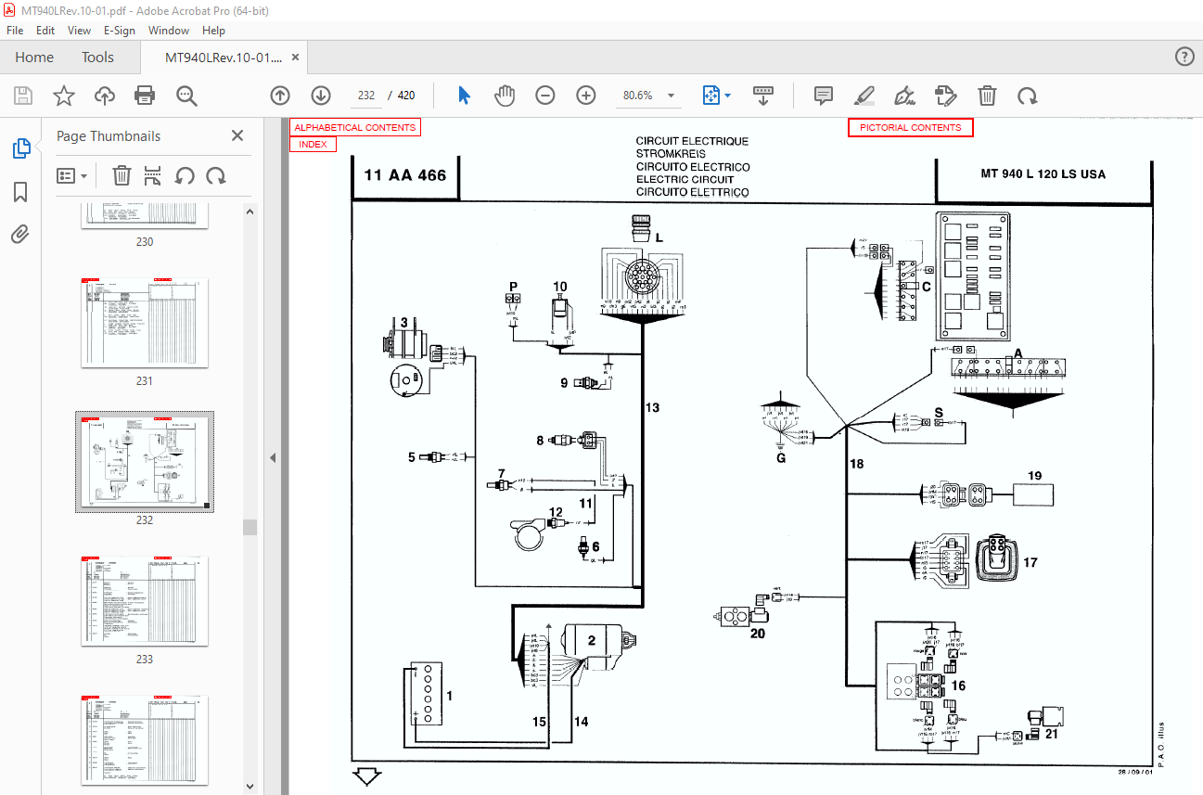This screenshot has height=795, width=1203.
Task: Close the Page Thumbnails panel
Action: click(237, 135)
